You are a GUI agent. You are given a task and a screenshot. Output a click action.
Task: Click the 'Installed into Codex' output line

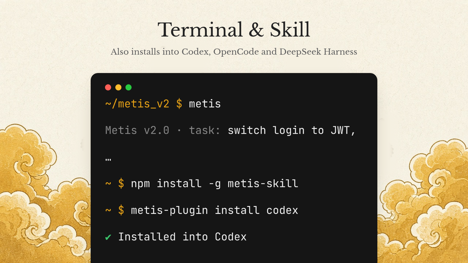pos(182,237)
